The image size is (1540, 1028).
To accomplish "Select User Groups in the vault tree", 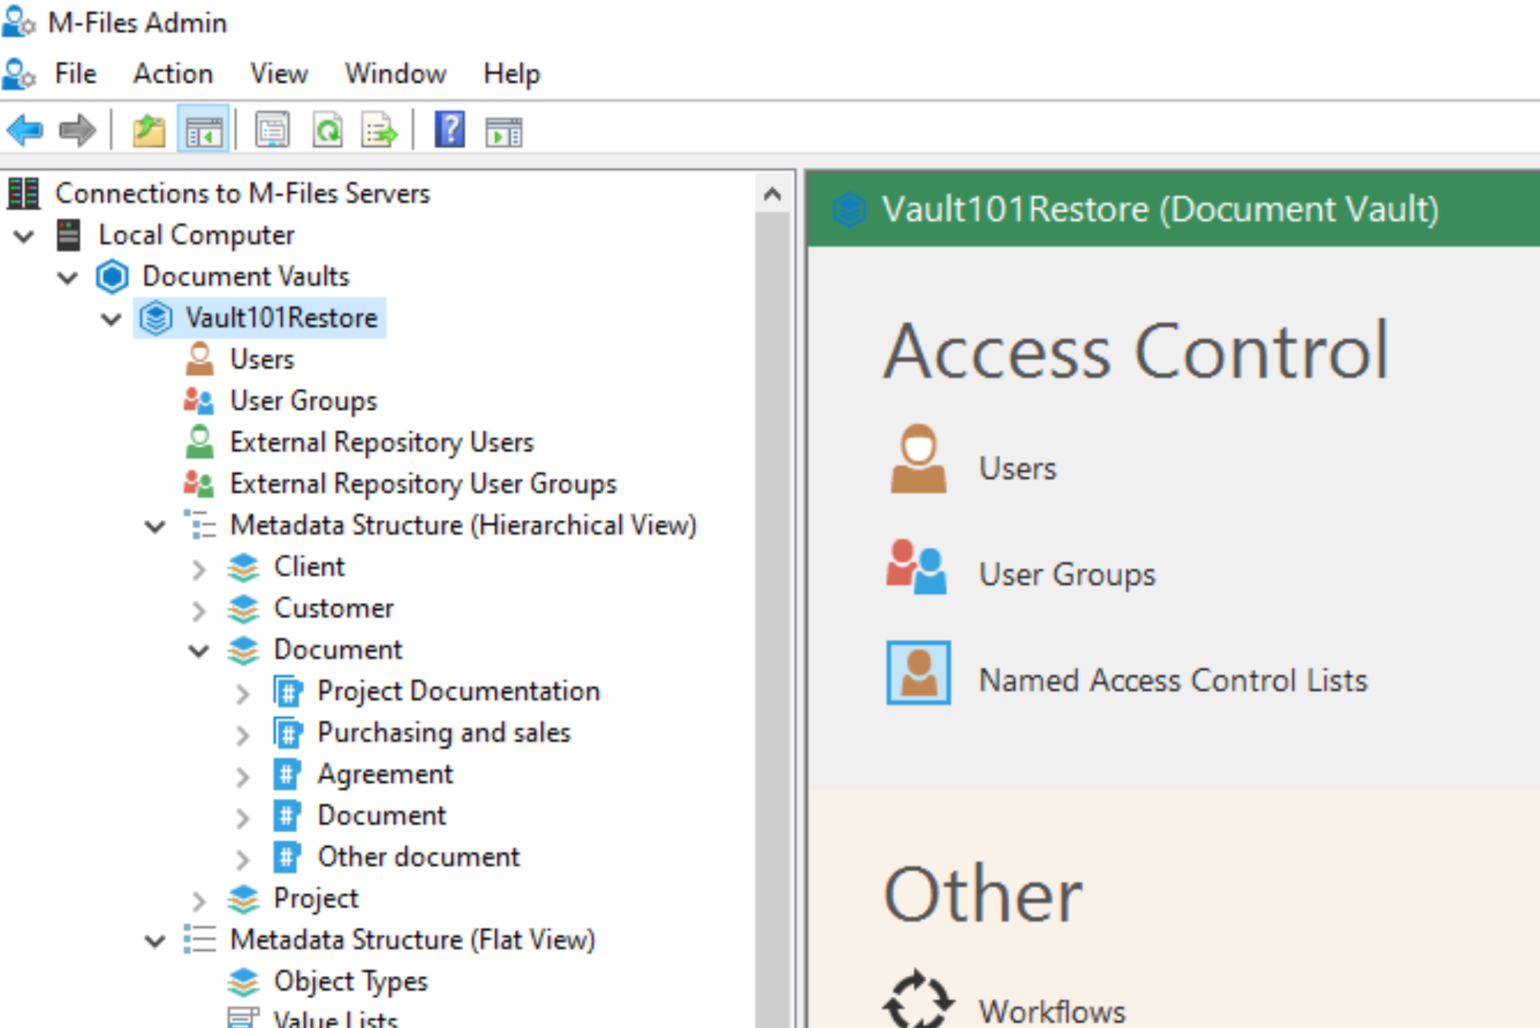I will coord(303,401).
